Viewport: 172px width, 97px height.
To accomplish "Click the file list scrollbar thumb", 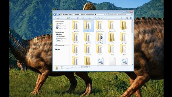I will [132, 27].
